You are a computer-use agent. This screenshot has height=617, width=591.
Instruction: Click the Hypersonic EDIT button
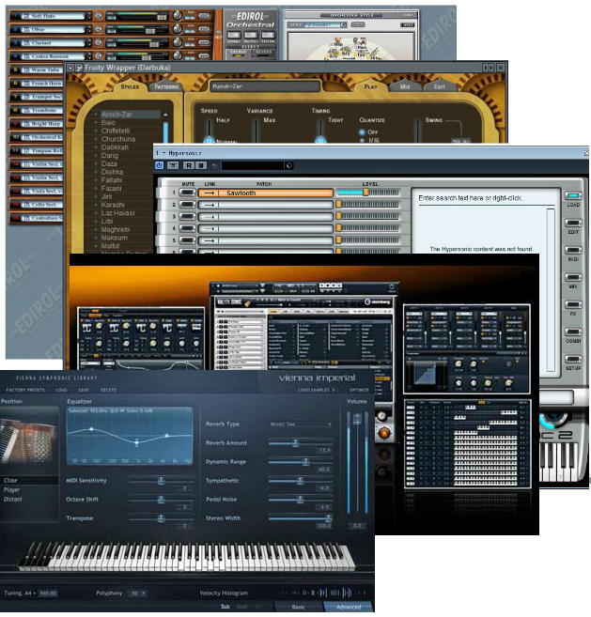pos(573,224)
